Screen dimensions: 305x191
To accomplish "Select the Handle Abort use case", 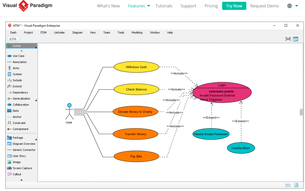I will pos(241,148).
